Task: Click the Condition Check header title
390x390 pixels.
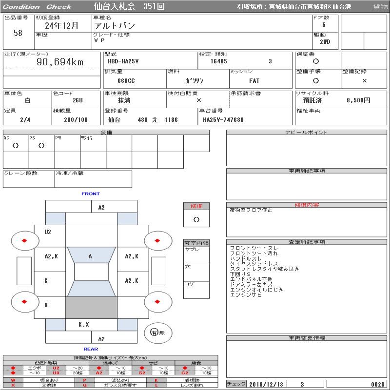Action: 37,7
